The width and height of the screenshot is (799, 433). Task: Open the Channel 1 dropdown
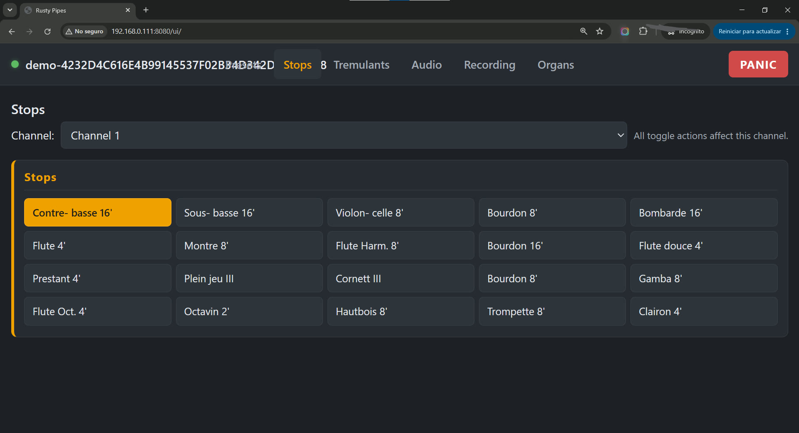click(x=344, y=135)
